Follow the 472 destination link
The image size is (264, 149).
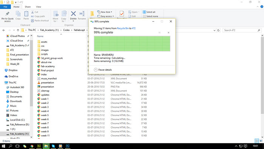click(134, 28)
